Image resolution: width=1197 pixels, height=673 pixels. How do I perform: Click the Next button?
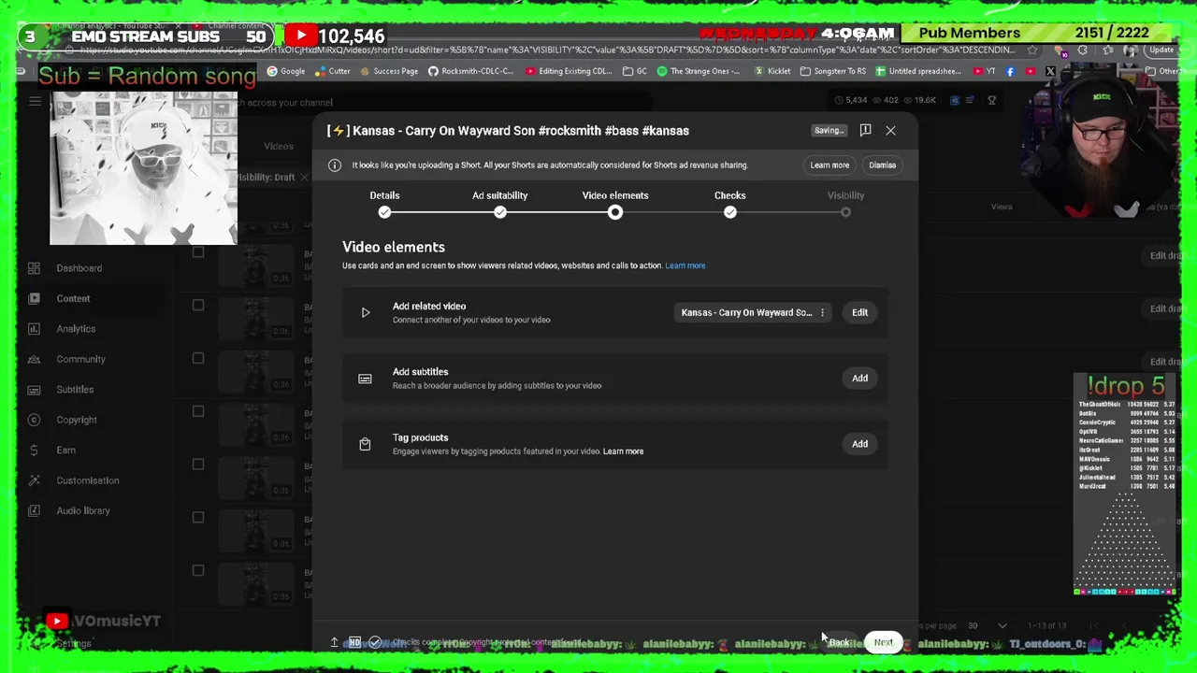point(884,642)
